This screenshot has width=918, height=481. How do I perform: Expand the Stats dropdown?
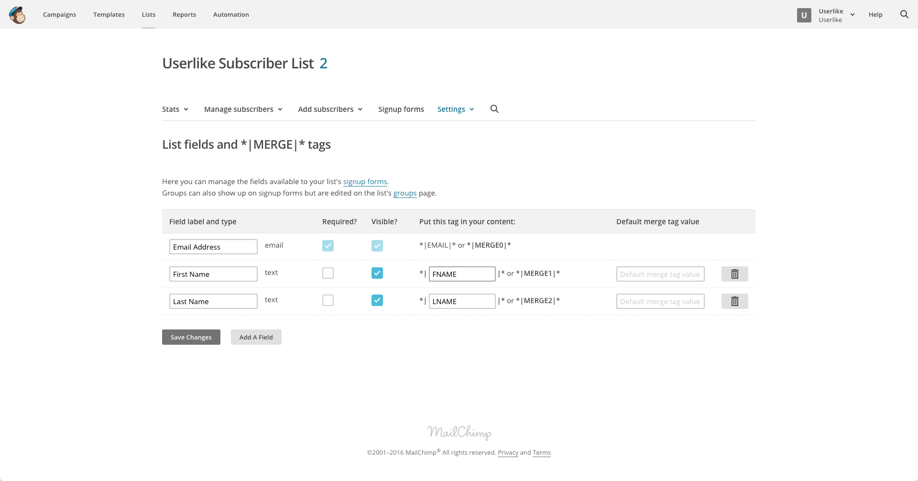point(175,109)
